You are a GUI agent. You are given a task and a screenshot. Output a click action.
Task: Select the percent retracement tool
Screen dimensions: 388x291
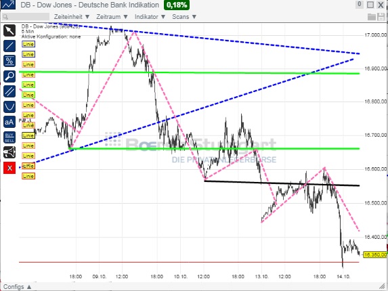click(9, 61)
